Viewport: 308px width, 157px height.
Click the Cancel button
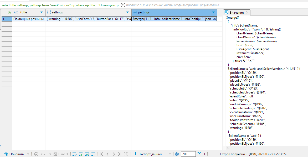coord(61,154)
